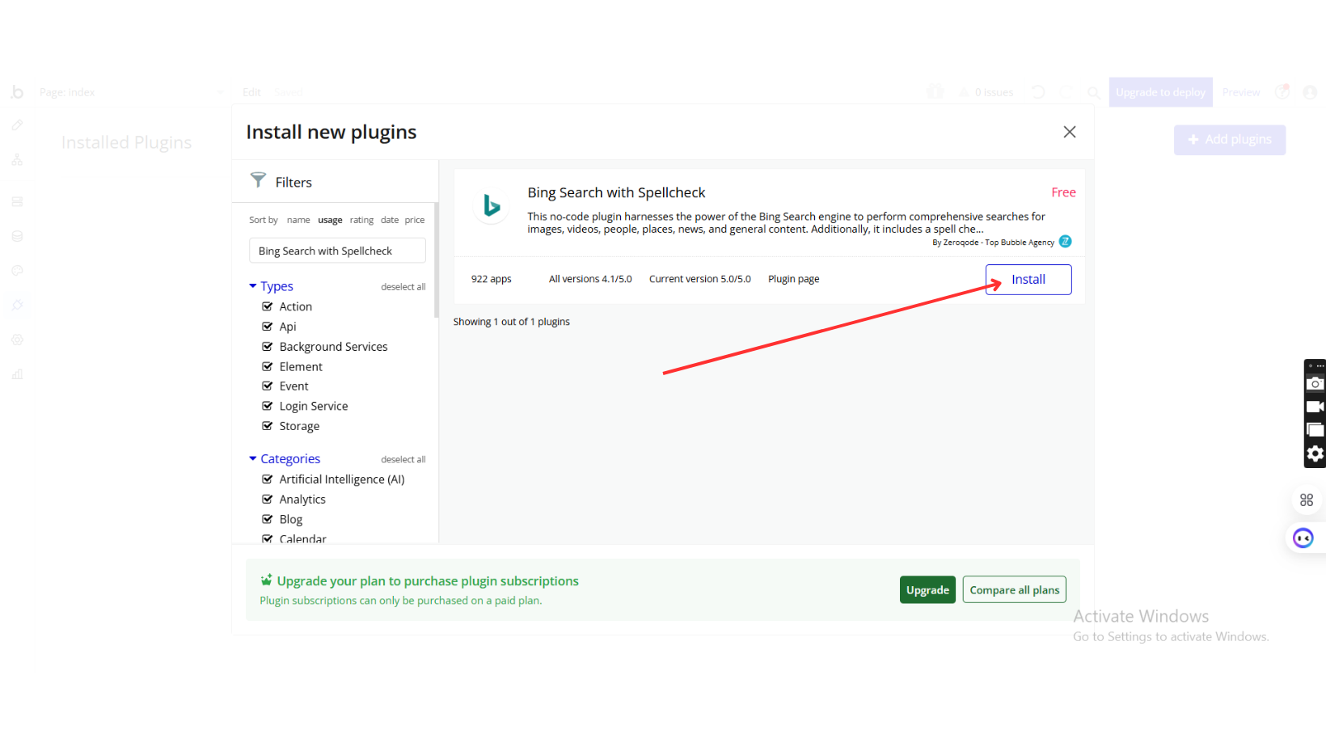Click the Bing plugin logo icon
1326x747 pixels.
pos(491,205)
